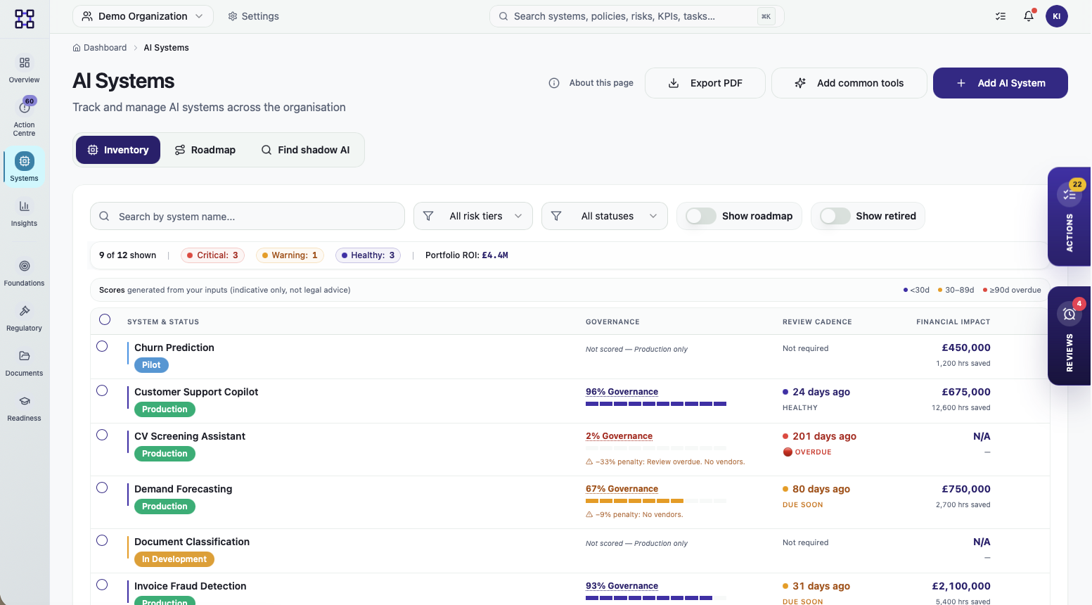Click the Dashboard breadcrumb home icon
This screenshot has width=1092, height=605.
coord(77,48)
